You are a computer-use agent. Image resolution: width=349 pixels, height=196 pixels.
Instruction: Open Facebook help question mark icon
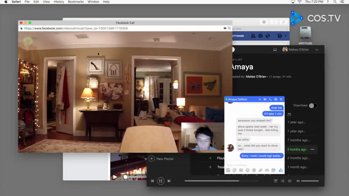coord(280,36)
